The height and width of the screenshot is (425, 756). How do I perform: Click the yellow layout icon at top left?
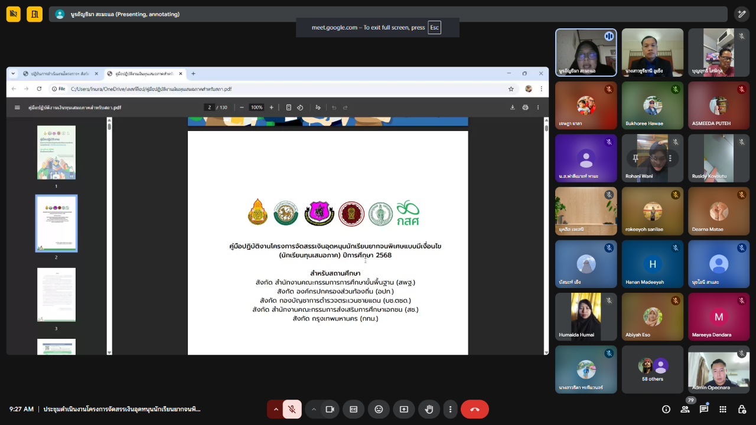(34, 14)
